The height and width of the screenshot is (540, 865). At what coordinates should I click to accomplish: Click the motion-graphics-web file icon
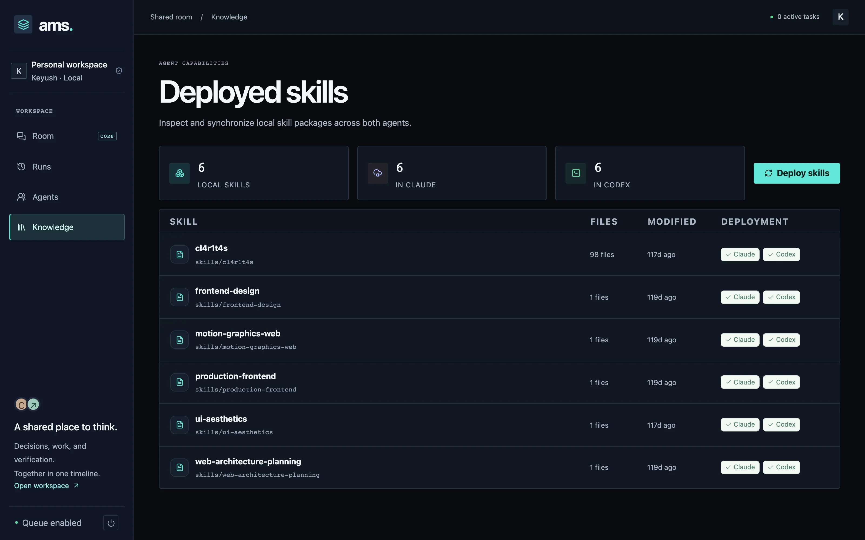[179, 340]
